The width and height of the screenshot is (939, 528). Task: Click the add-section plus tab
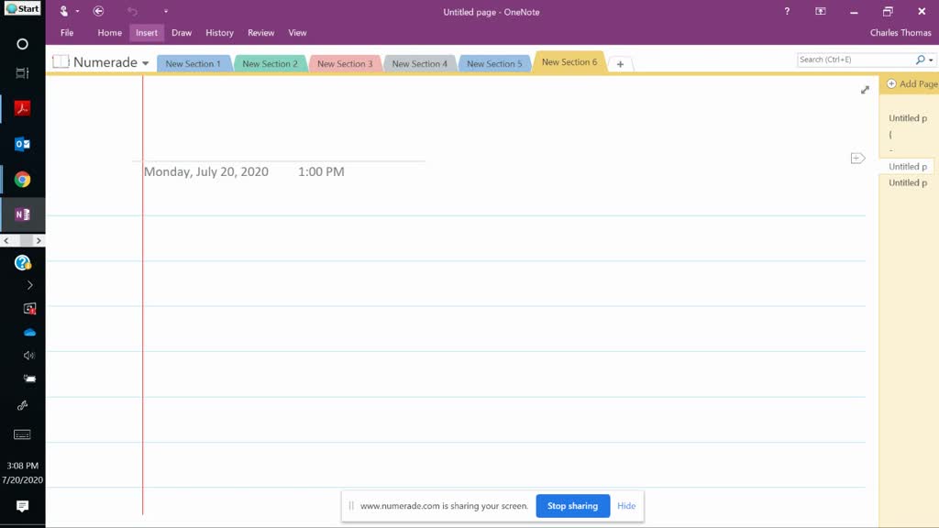click(620, 64)
